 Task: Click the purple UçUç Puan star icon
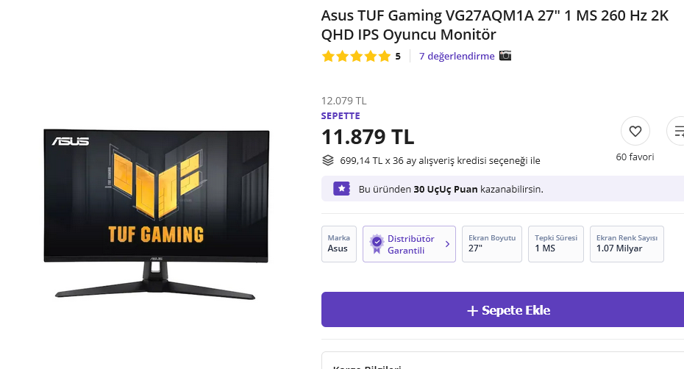(341, 189)
